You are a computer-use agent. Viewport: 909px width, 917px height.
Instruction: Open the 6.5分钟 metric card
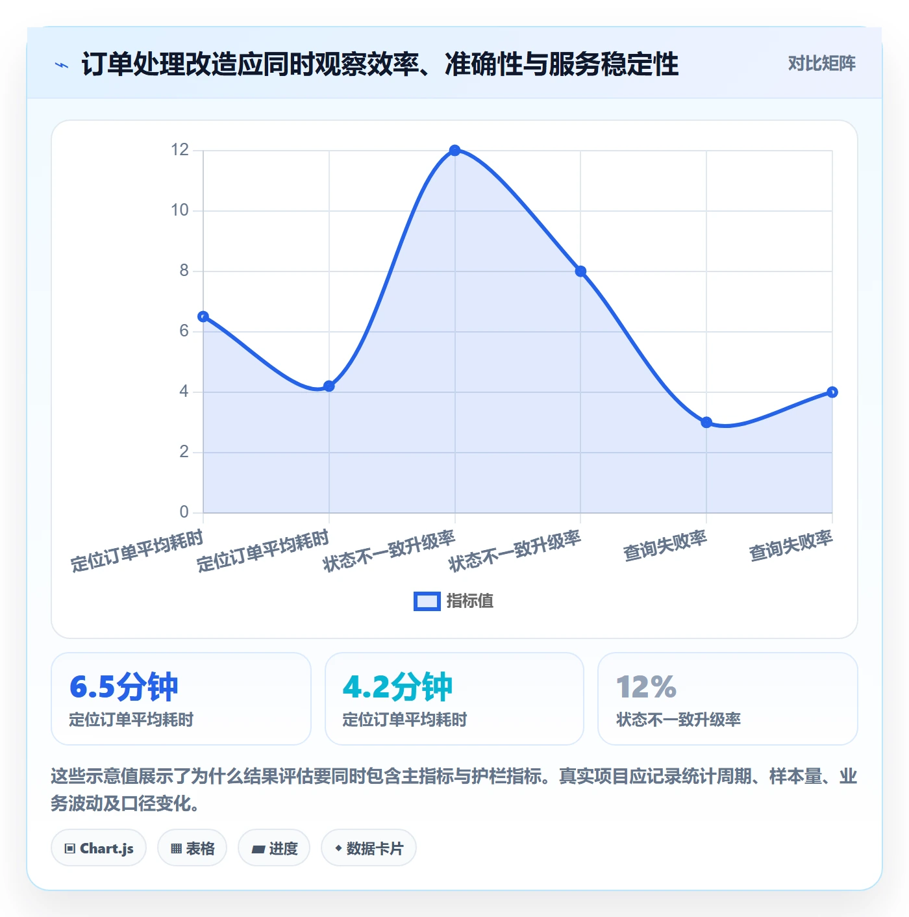coord(181,699)
